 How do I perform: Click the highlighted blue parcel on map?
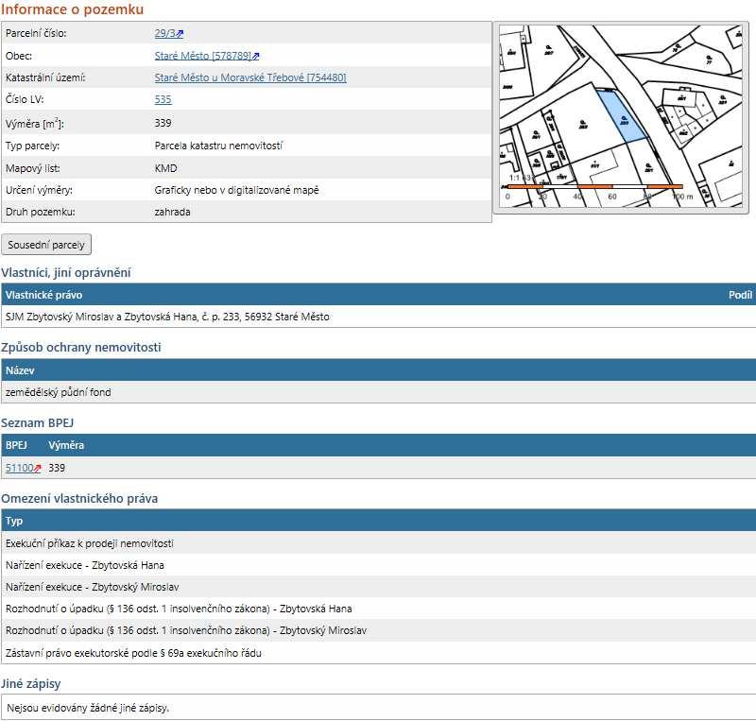pos(623,117)
